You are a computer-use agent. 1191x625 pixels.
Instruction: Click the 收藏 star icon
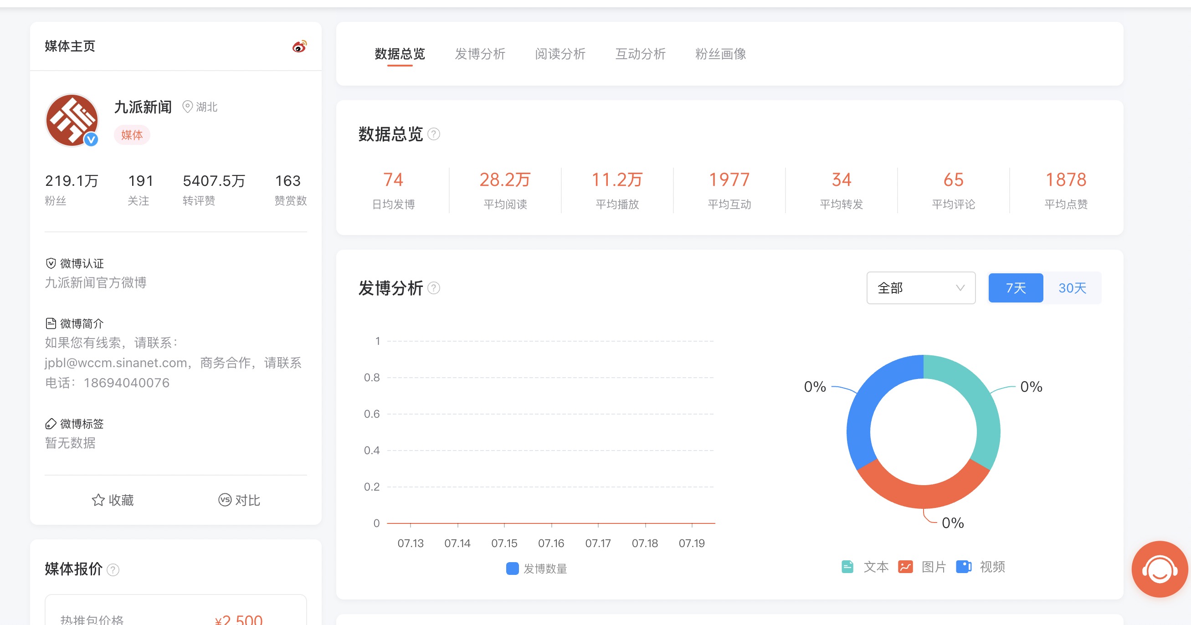tap(98, 500)
